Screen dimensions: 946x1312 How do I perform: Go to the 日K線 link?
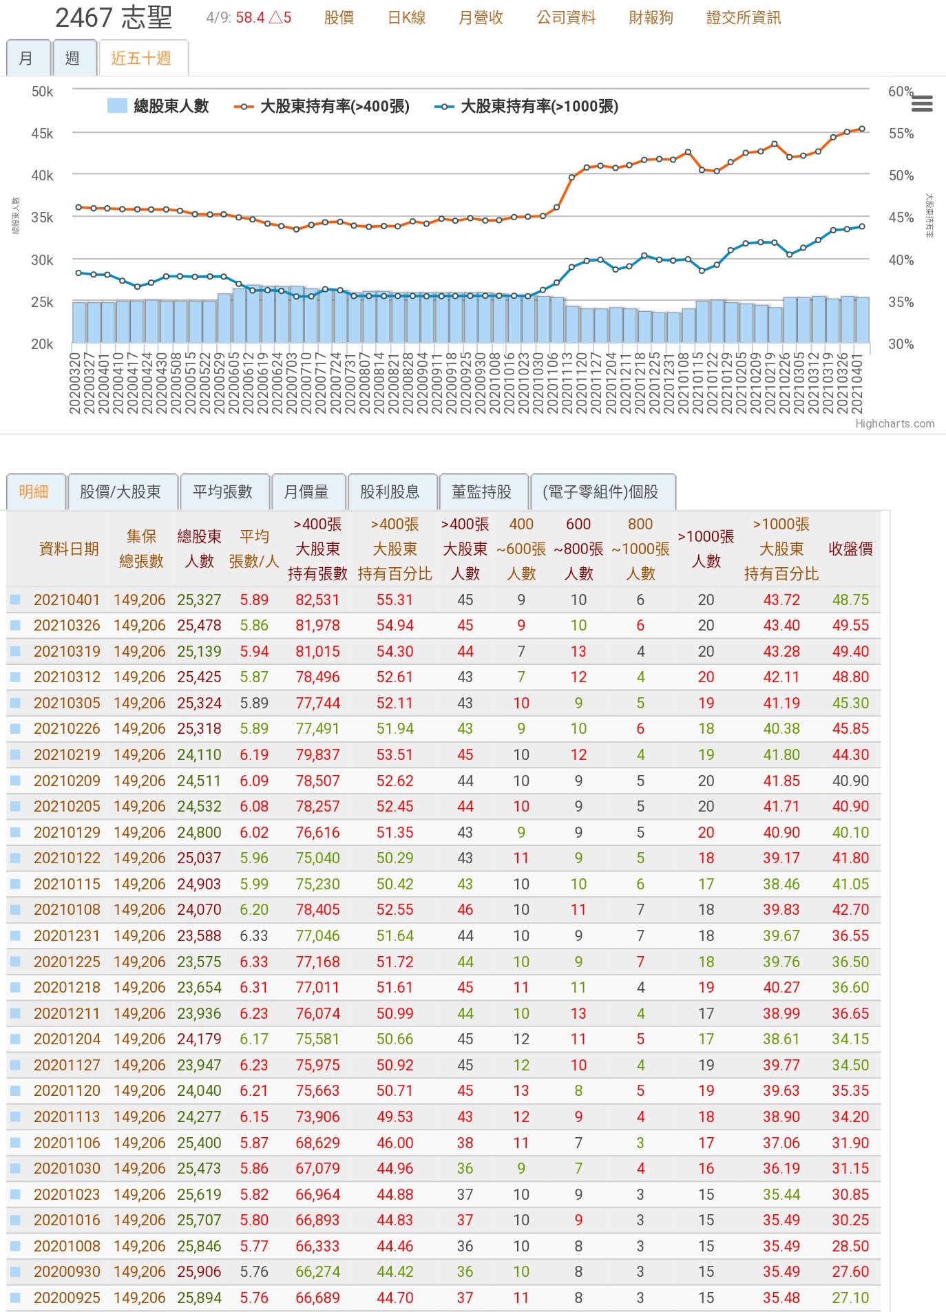coord(406,18)
